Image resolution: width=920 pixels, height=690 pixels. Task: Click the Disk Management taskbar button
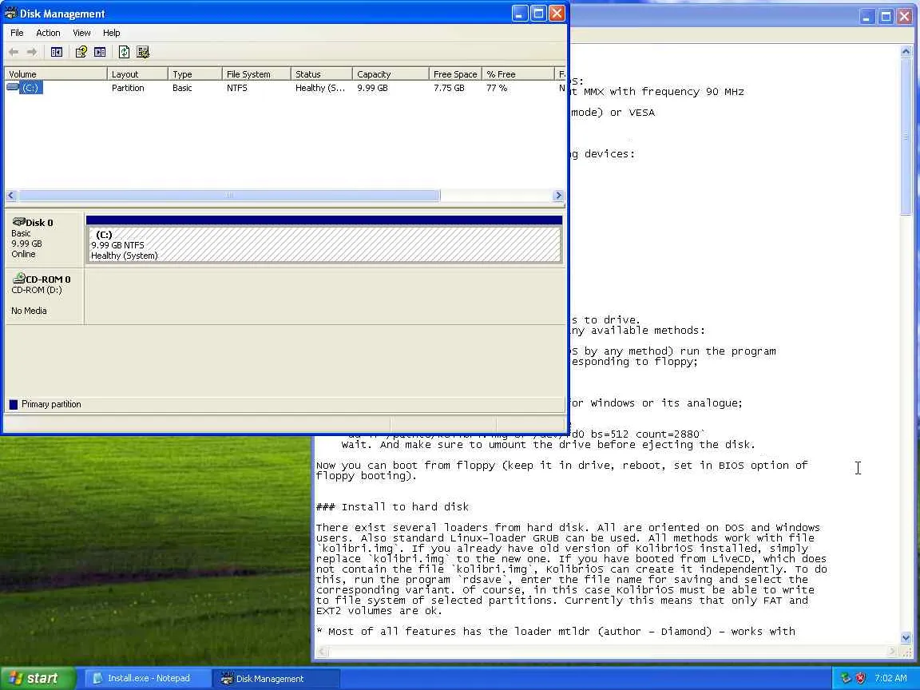coord(276,678)
